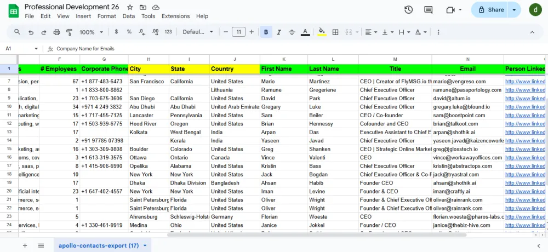Select the paint format roller
The width and height of the screenshot is (548, 252).
pyautogui.click(x=69, y=32)
